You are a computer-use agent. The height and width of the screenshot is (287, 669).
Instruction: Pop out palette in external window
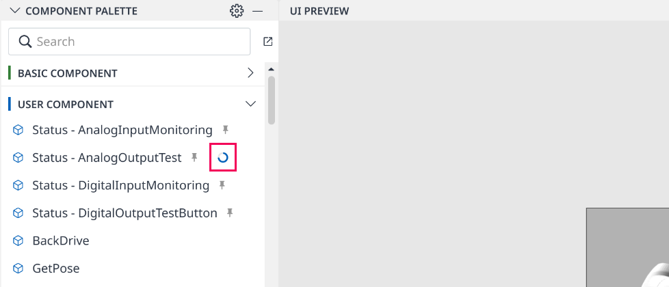[268, 42]
